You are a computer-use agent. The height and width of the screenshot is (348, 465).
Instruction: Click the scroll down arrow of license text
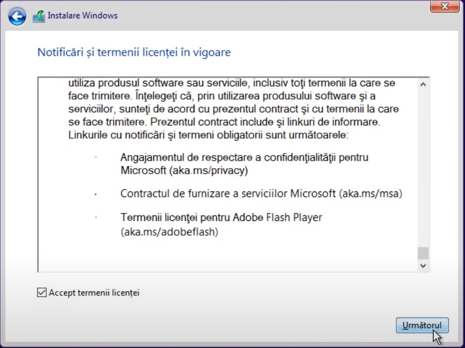(x=423, y=265)
